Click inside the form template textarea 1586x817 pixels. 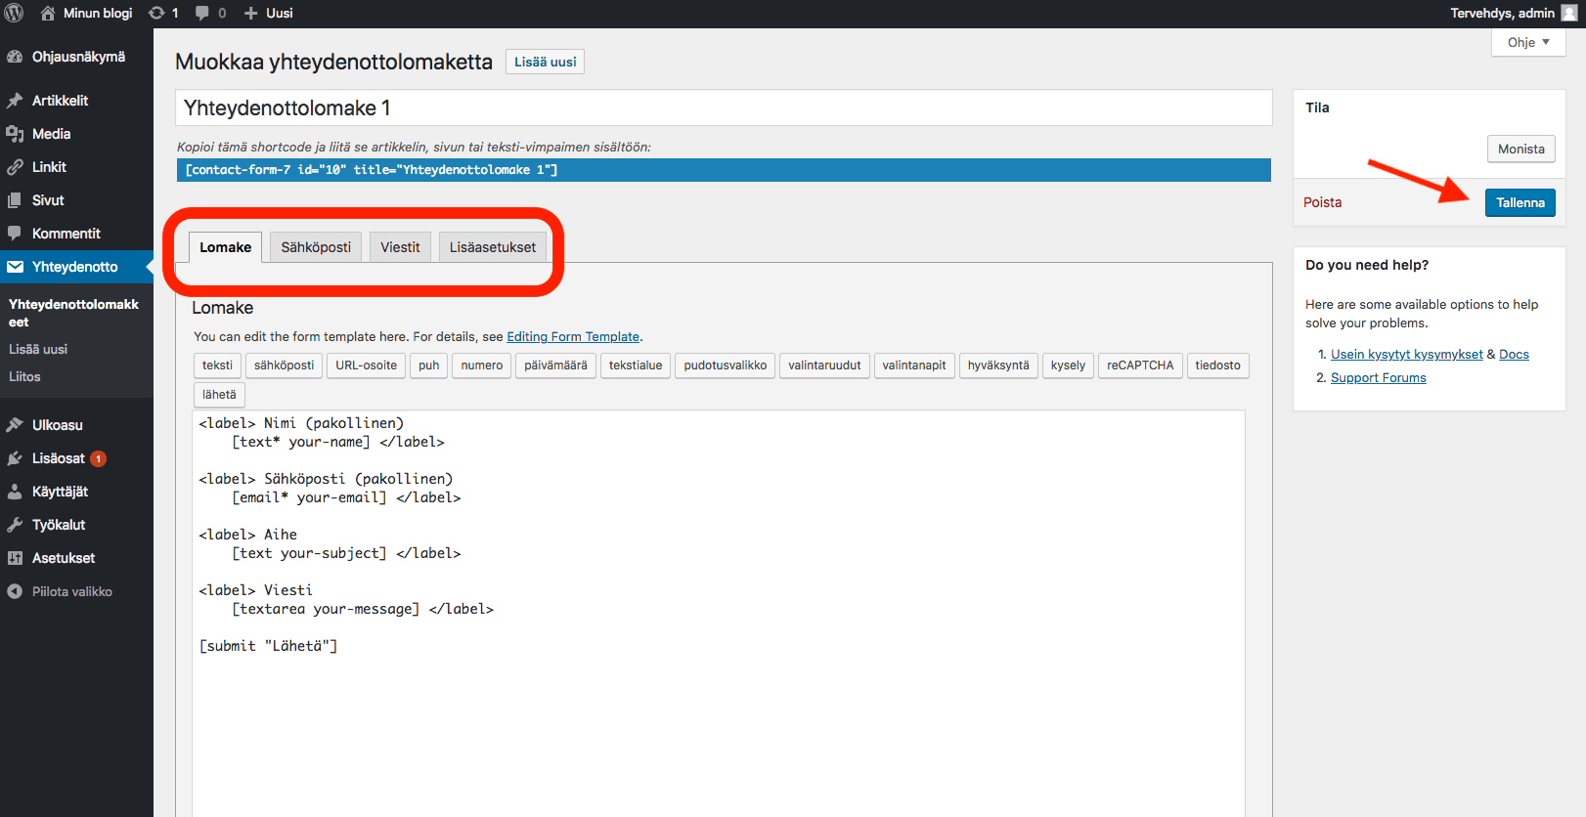click(719, 613)
